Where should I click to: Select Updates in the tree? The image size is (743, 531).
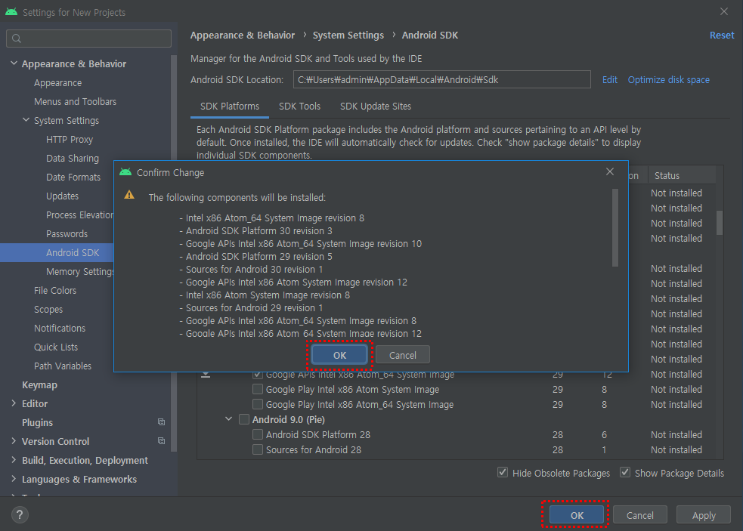tap(62, 196)
